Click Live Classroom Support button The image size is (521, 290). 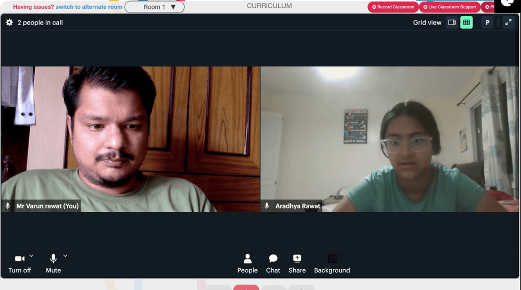[450, 7]
